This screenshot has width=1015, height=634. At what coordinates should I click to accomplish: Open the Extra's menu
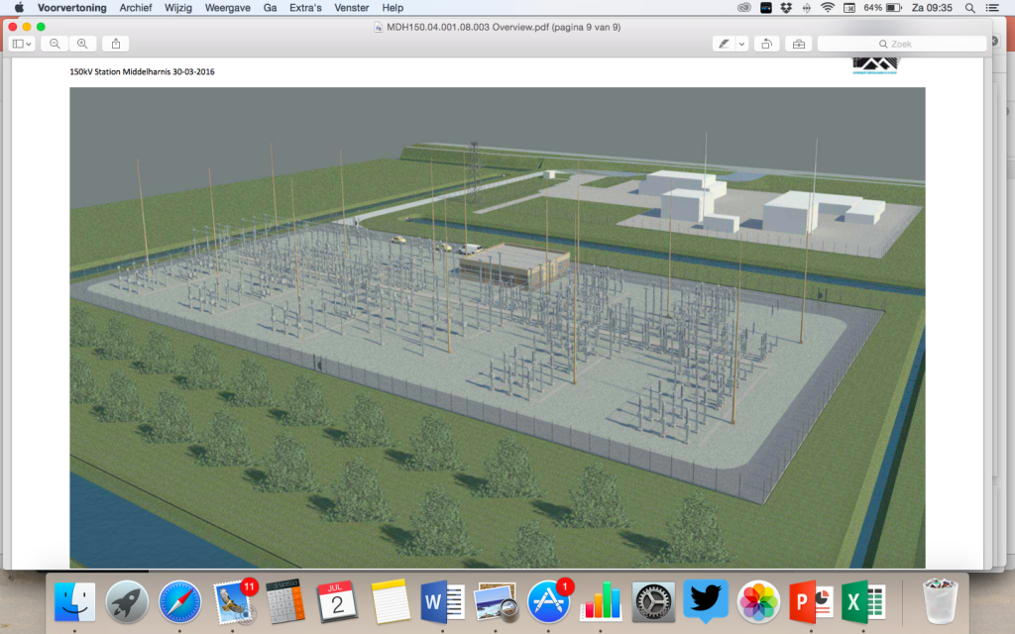306,8
